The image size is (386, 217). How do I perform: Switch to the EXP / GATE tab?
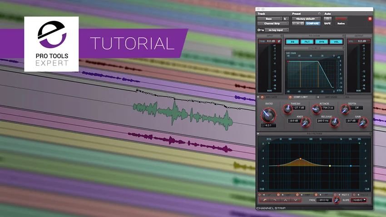click(271, 97)
